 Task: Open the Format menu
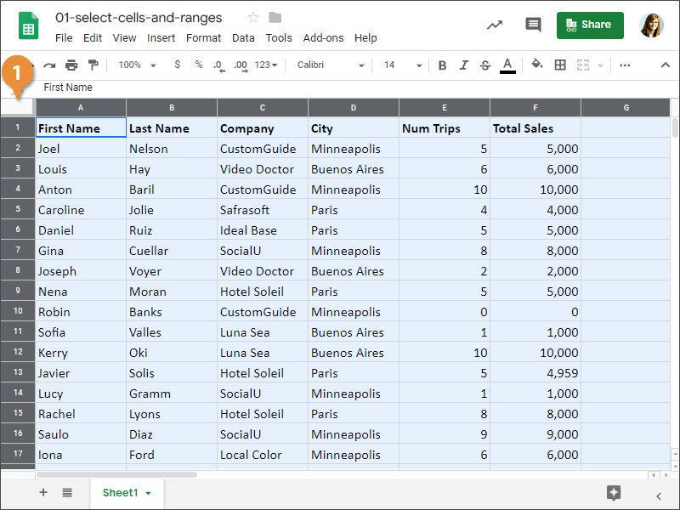(x=203, y=37)
